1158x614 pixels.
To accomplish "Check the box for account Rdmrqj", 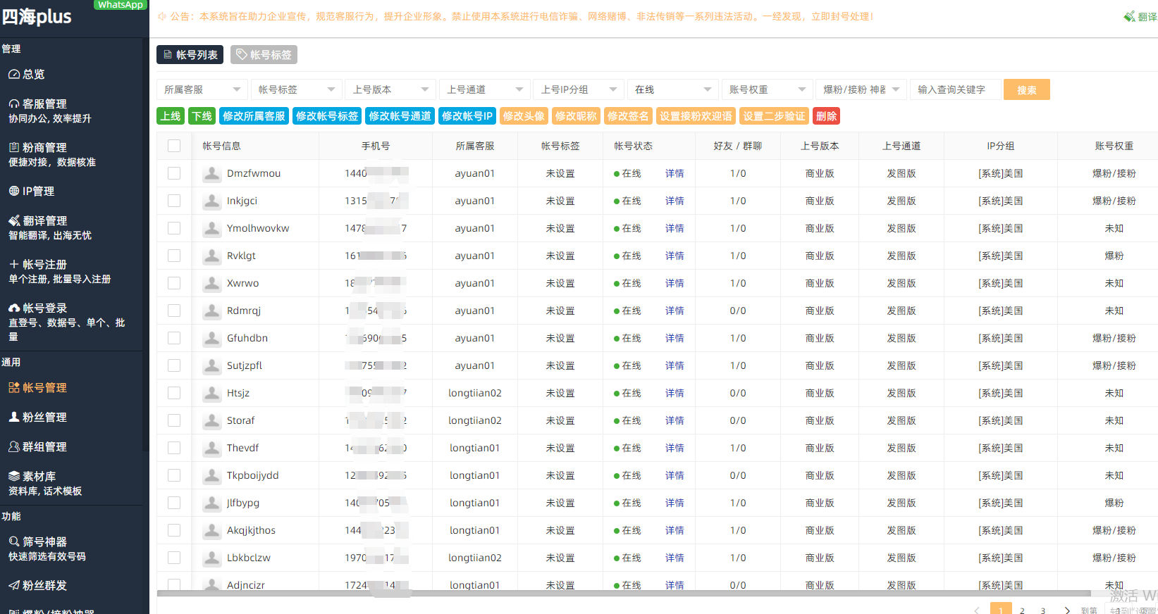I will [174, 311].
